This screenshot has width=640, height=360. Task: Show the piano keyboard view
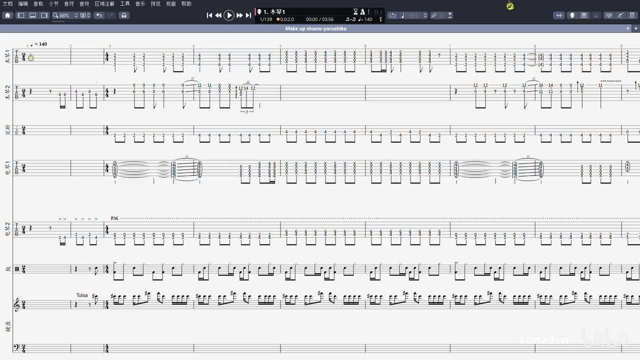pos(584,15)
